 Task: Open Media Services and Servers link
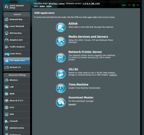coord(88,36)
